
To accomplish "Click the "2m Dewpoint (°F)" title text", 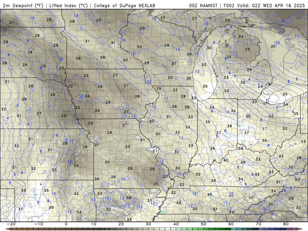I will coord(23,5).
